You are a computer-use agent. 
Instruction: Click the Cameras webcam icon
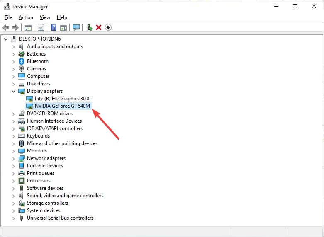[x=22, y=69]
